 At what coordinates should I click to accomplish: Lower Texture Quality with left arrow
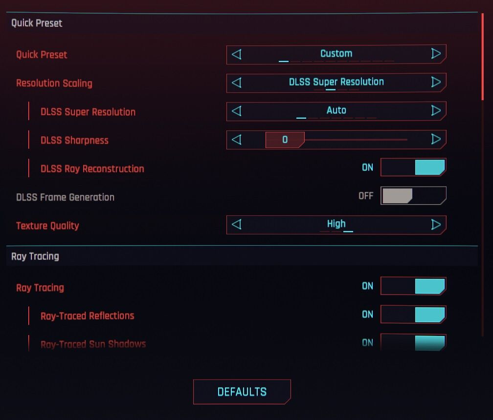[x=237, y=225]
